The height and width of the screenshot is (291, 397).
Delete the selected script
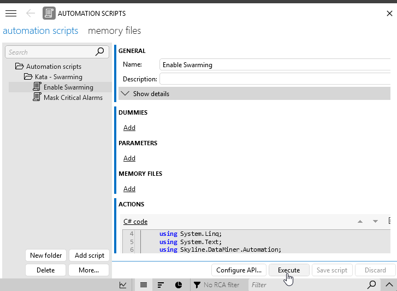coord(45,270)
